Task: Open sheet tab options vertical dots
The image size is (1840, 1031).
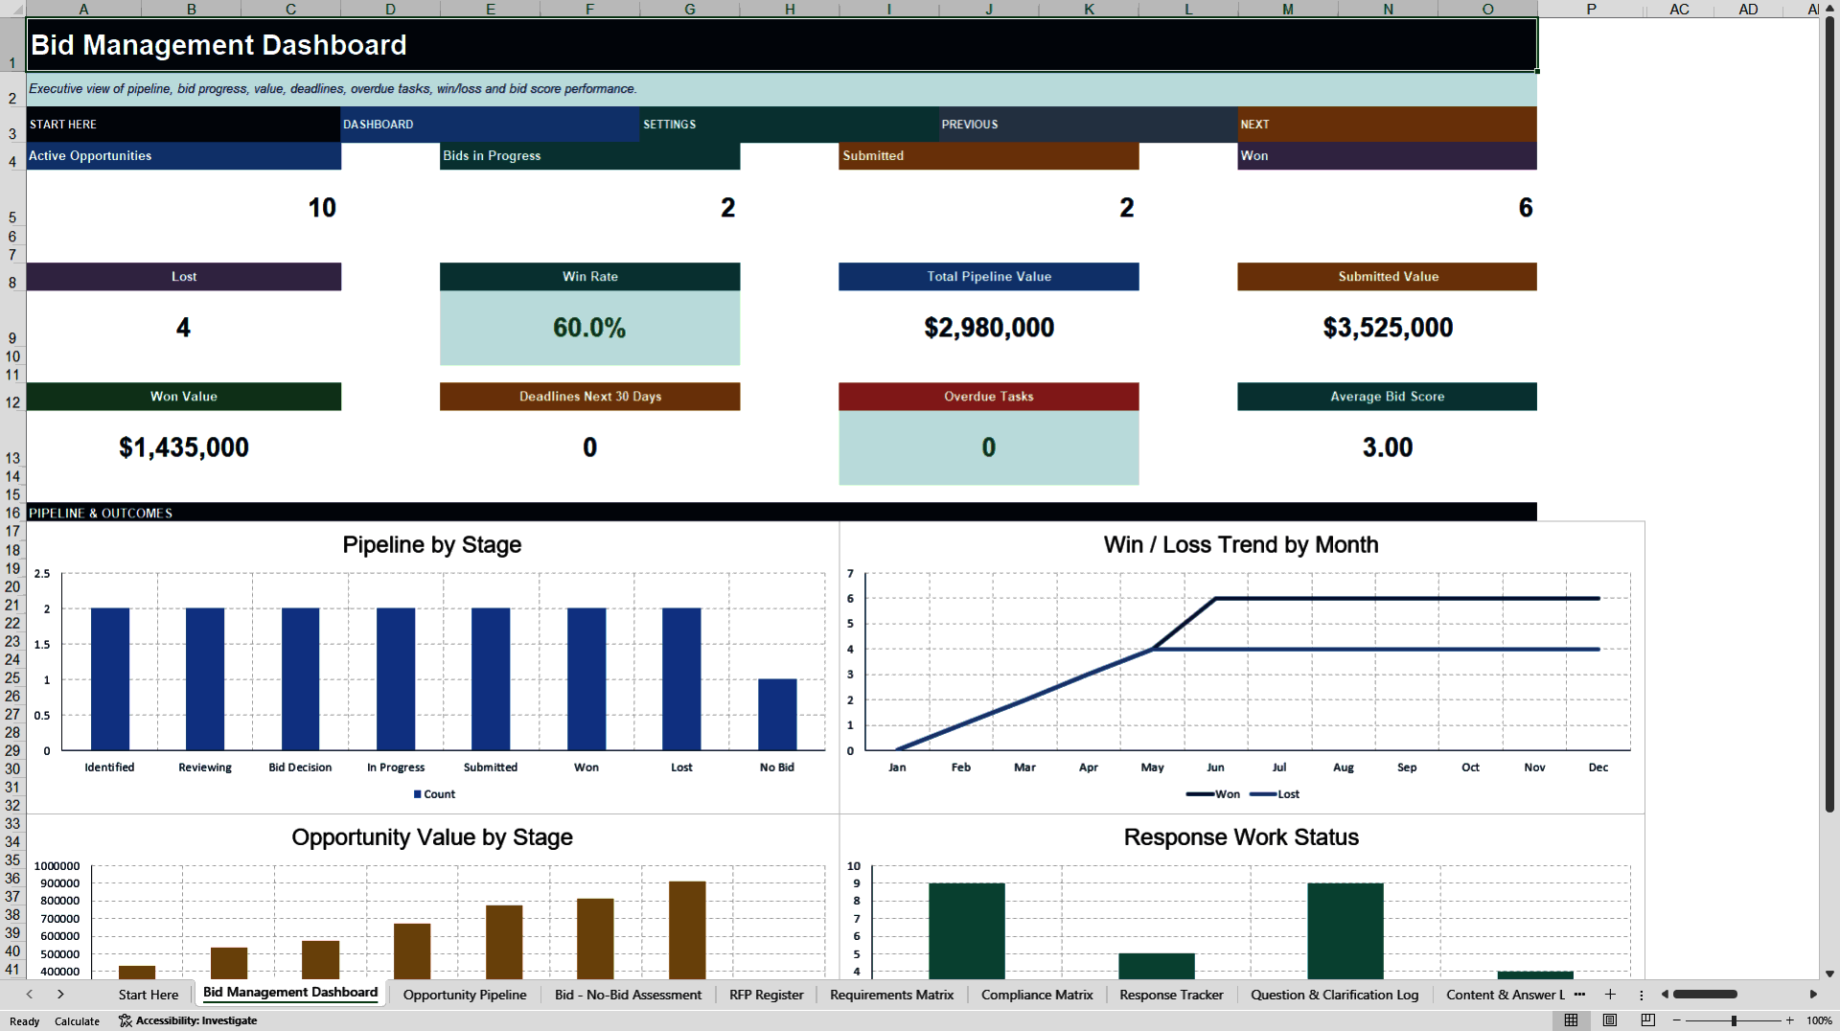Action: 1642,995
